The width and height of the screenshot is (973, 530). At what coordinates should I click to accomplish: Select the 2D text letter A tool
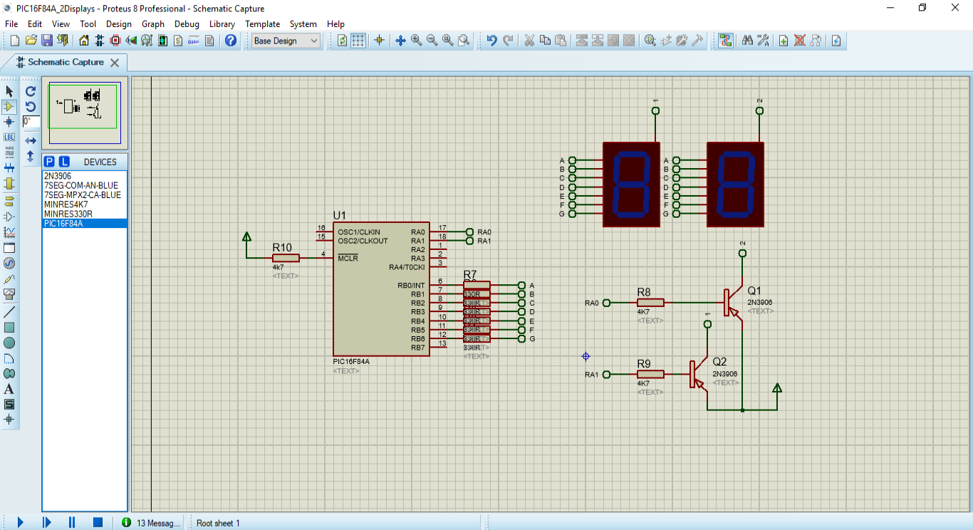click(9, 389)
